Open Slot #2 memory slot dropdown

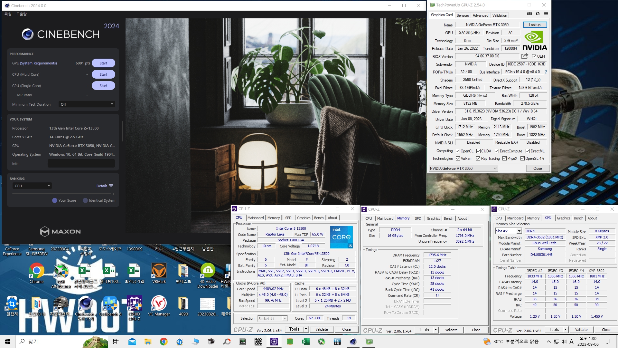(x=508, y=231)
